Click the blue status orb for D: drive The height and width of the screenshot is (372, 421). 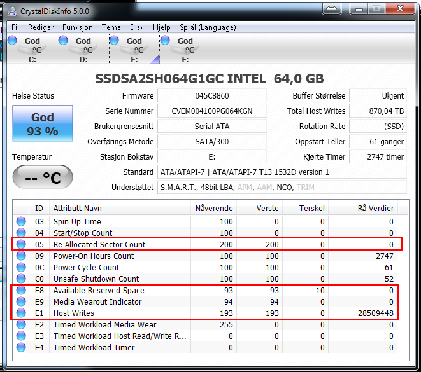[x=63, y=40]
